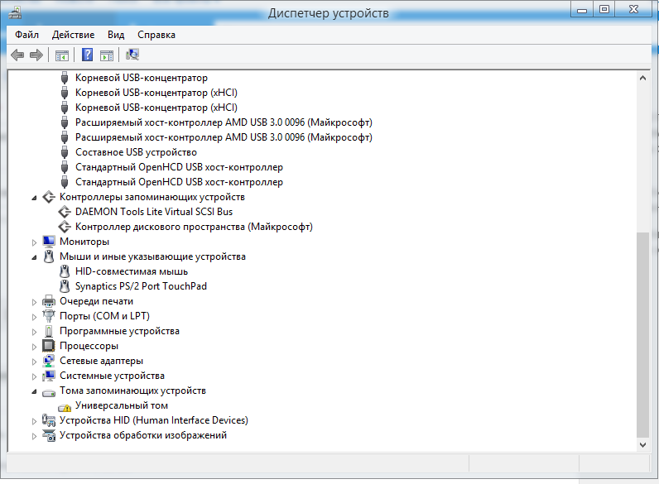The height and width of the screenshot is (484, 659).
Task: Select Synaptics PS/2 Port TouchPad
Action: click(141, 286)
